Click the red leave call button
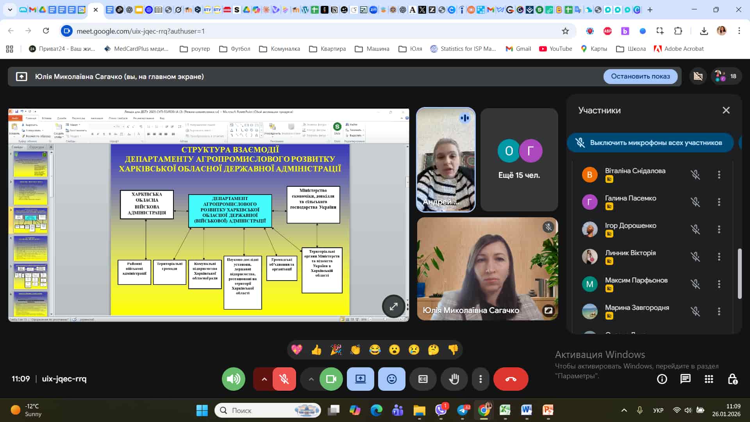Viewport: 750px width, 422px height. [x=511, y=379]
